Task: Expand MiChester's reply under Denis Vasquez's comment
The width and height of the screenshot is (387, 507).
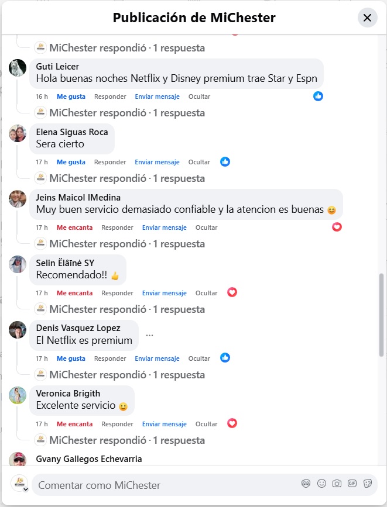Action: (x=127, y=374)
